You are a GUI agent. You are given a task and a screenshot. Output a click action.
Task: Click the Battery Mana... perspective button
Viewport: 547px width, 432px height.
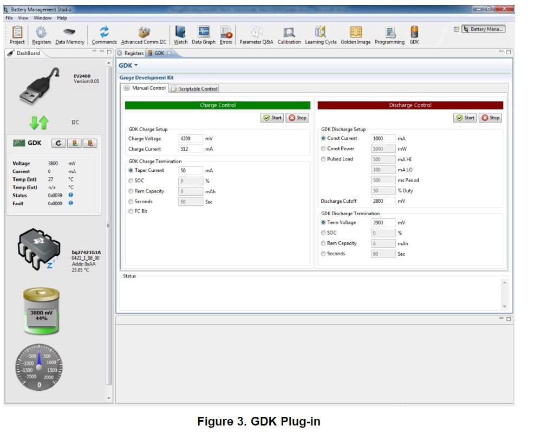pos(484,29)
